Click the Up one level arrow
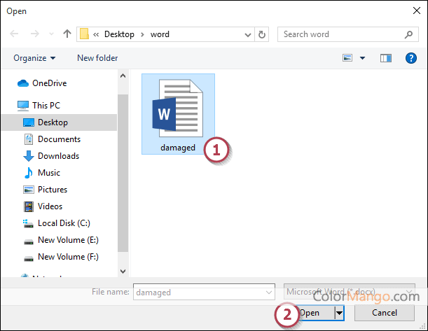 [67, 34]
